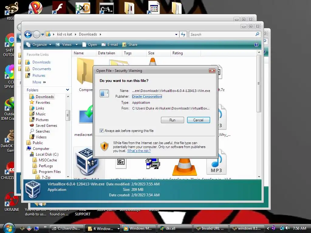Switch to Invalid URL taskbar button
Viewport: 311px width, 233px height.
(211, 228)
